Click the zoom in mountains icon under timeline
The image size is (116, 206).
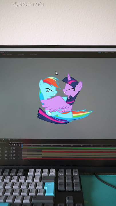coord(29,160)
